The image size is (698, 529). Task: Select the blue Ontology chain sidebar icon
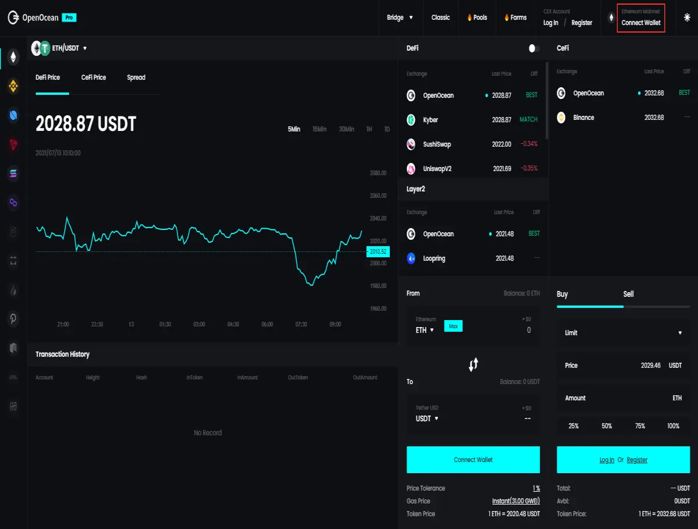(13, 115)
